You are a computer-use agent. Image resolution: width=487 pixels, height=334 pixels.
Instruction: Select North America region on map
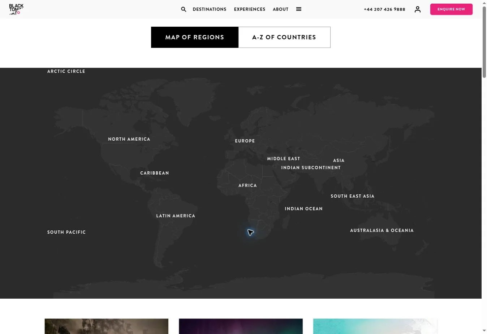pos(129,139)
